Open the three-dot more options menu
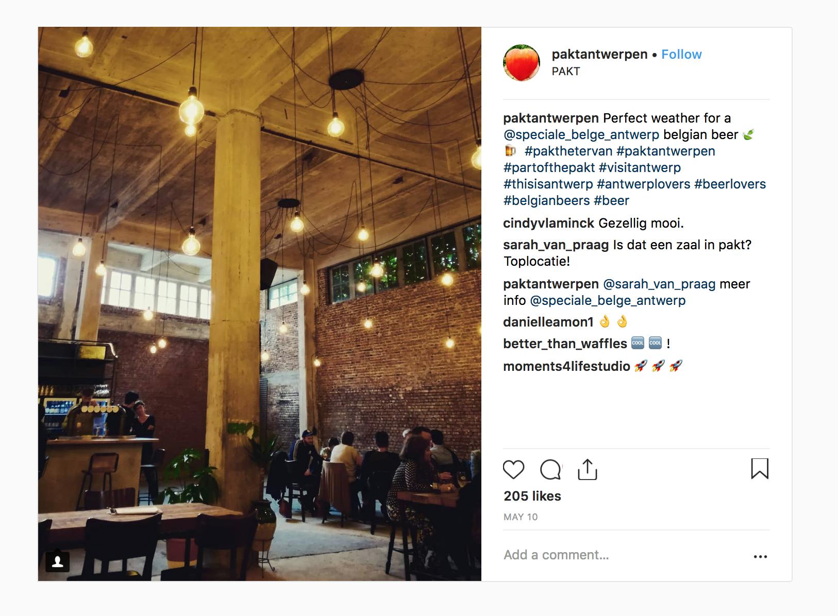This screenshot has height=616, width=838. tap(760, 556)
